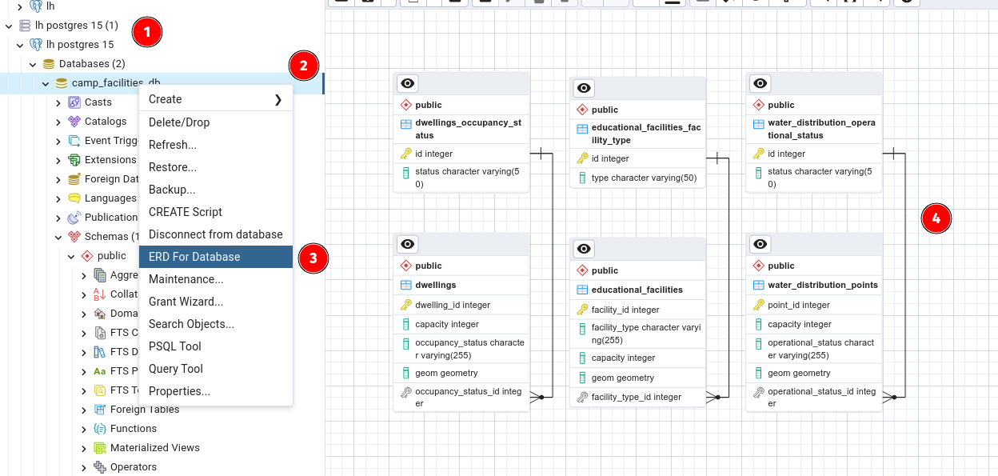Toggle details eye on educational_facilities table
The width and height of the screenshot is (998, 476).
(x=584, y=249)
